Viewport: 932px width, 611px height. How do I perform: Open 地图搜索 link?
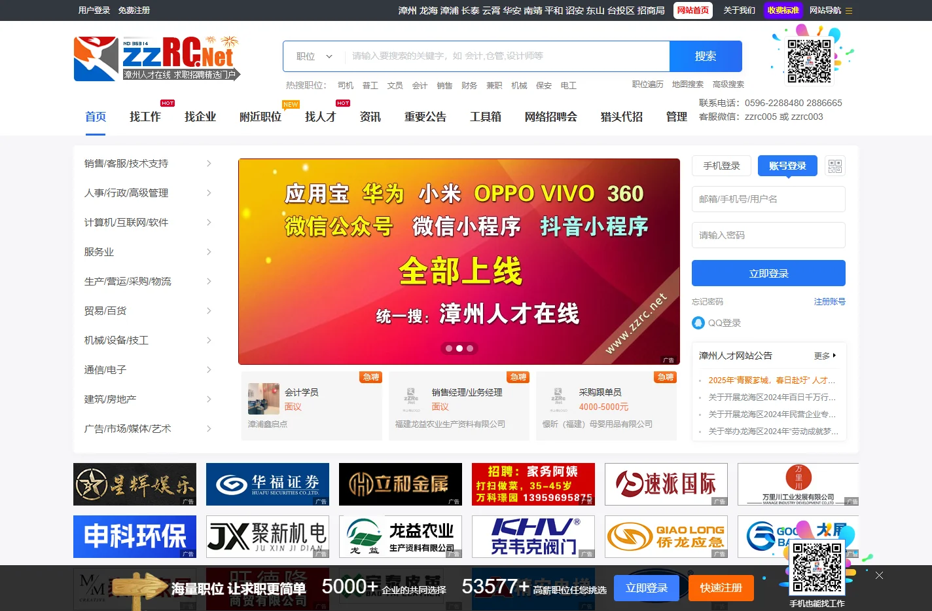(x=688, y=84)
